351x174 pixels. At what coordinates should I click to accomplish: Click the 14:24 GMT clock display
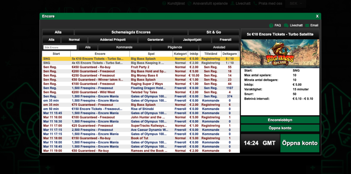coord(260,143)
